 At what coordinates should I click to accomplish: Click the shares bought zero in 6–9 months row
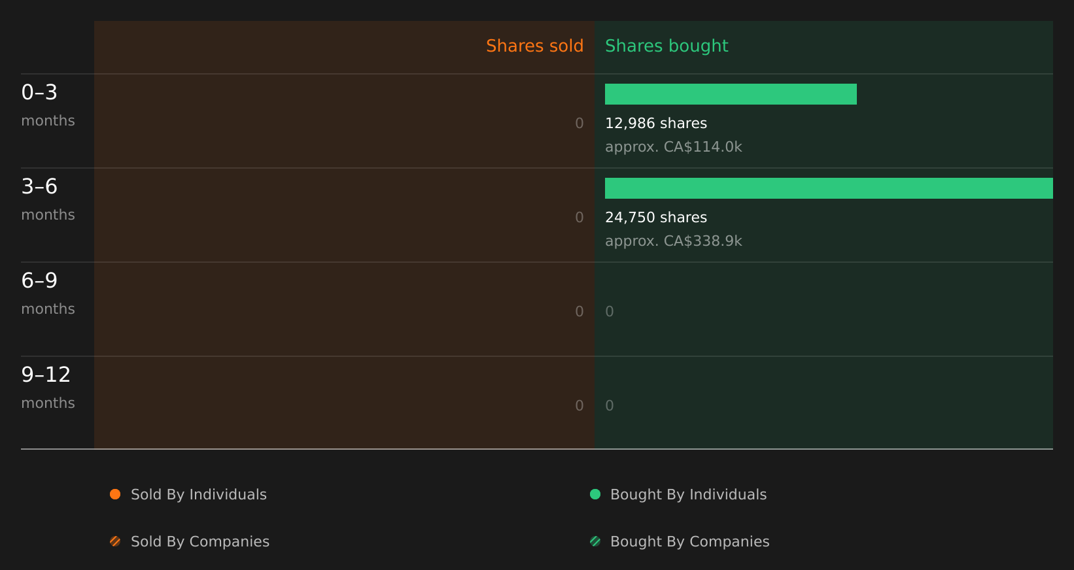coord(610,312)
